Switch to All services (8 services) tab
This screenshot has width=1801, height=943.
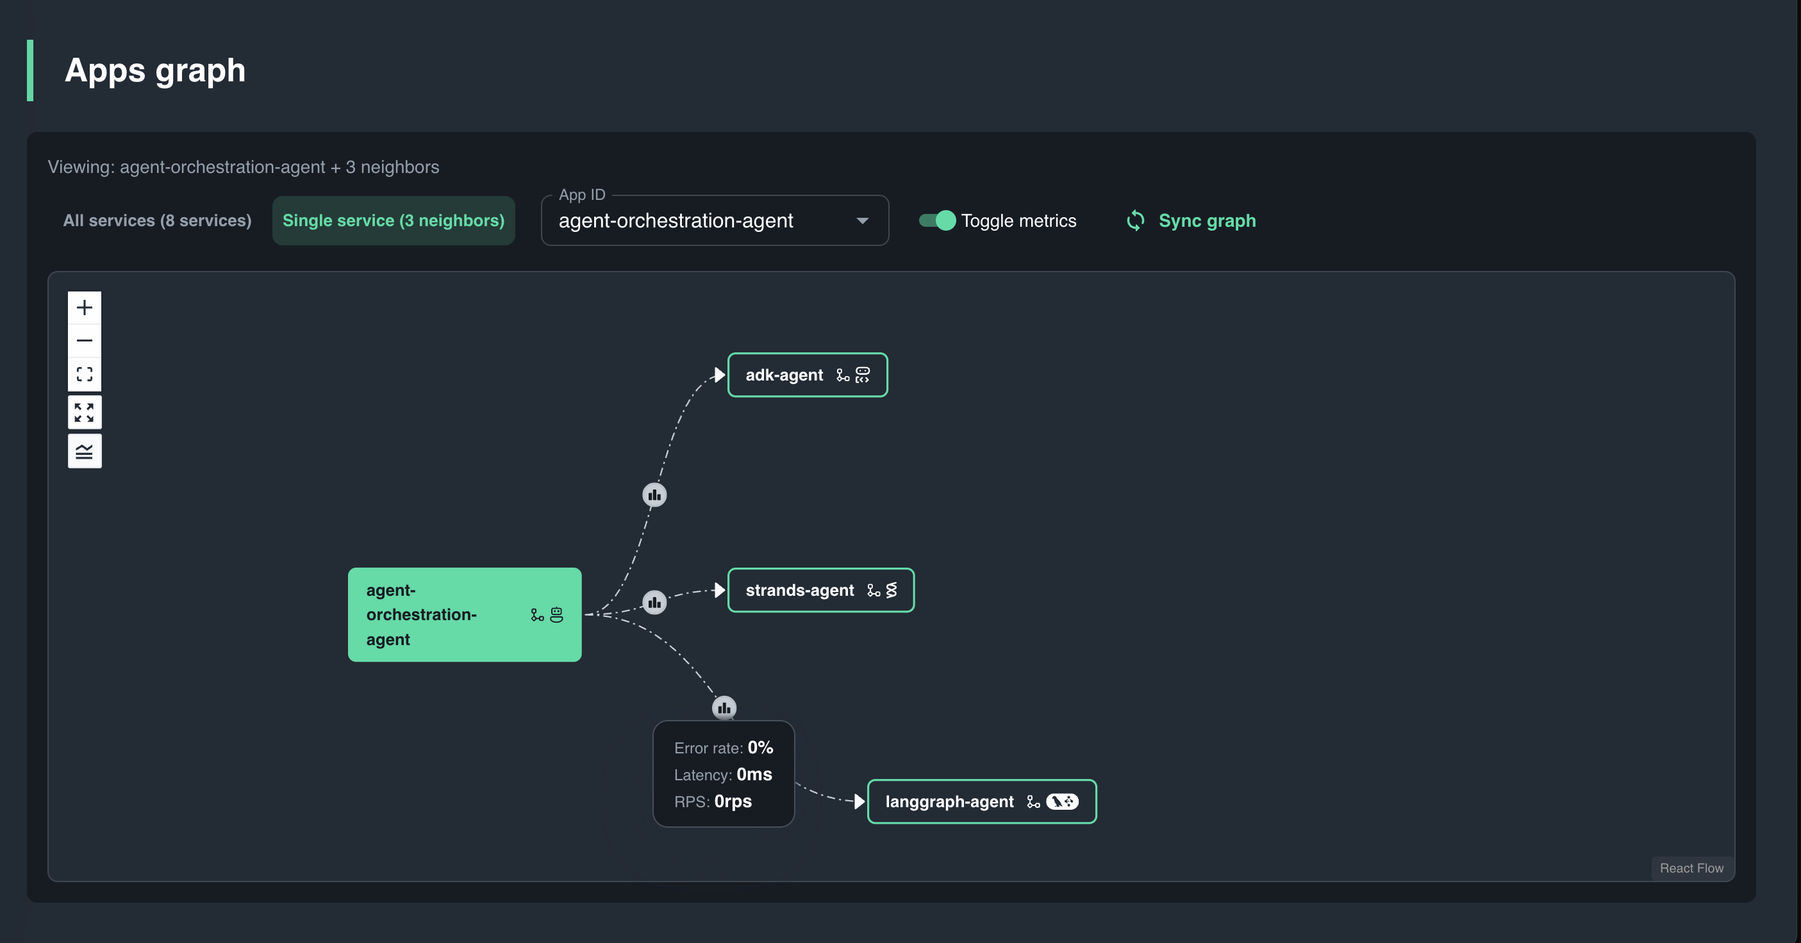(157, 221)
